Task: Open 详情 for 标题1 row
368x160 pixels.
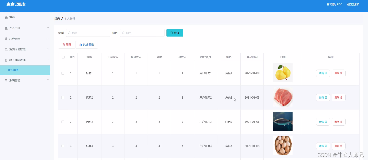Action: click(323, 73)
